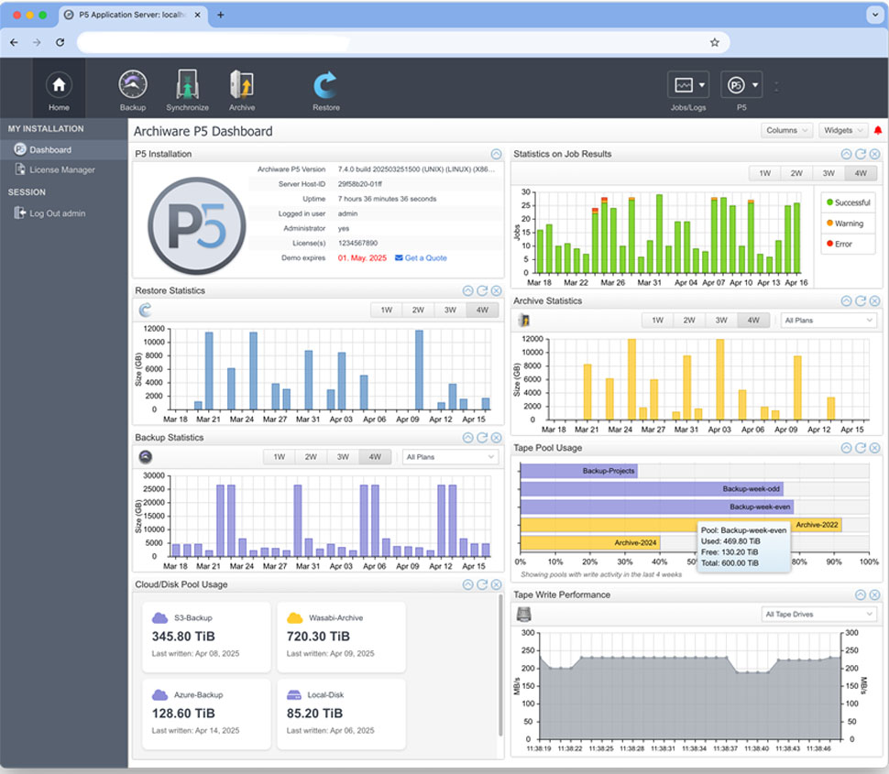The height and width of the screenshot is (774, 889).
Task: Open the Widgets dropdown
Action: pyautogui.click(x=843, y=130)
